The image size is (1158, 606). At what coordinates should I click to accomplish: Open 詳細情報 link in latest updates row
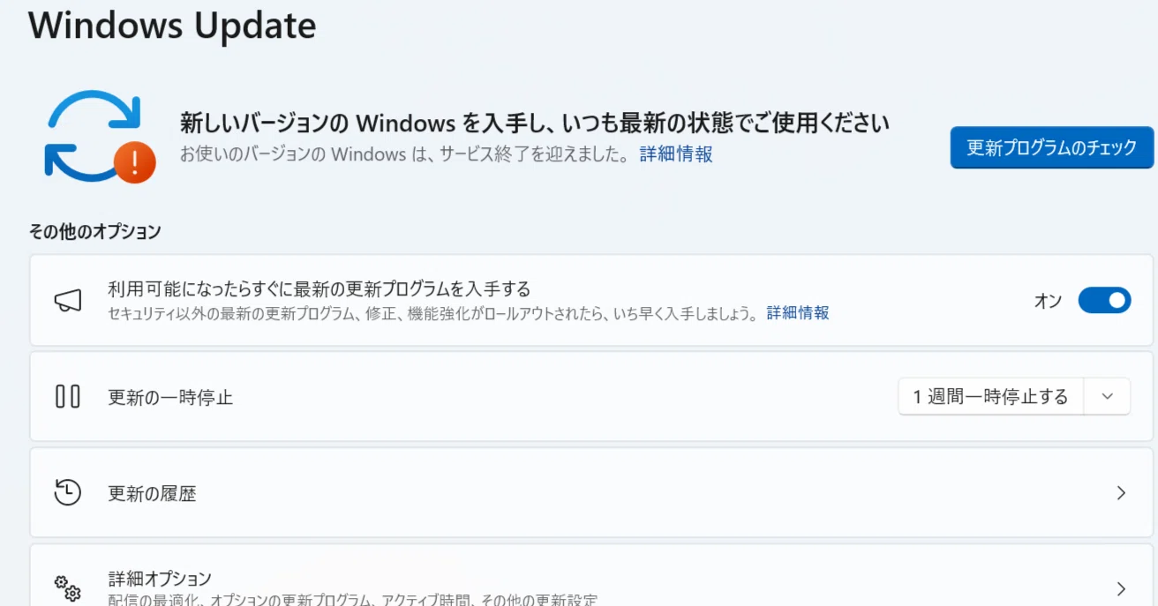798,313
